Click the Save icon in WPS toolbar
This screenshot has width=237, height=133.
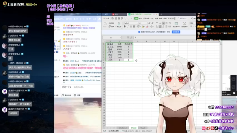(x=113, y=18)
